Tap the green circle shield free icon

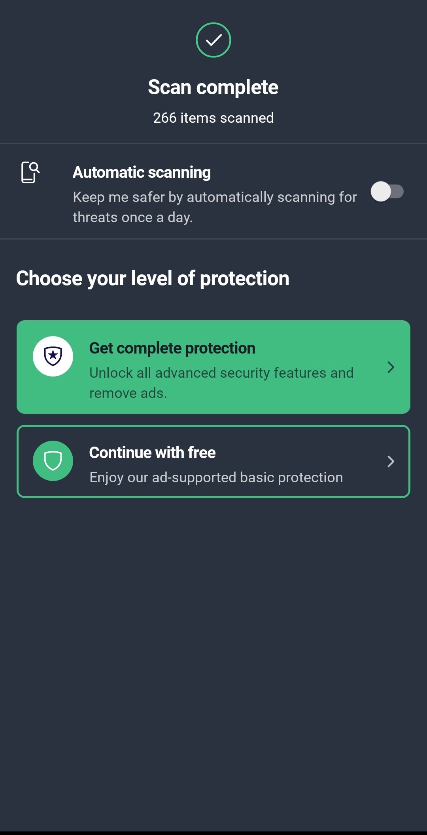point(53,461)
